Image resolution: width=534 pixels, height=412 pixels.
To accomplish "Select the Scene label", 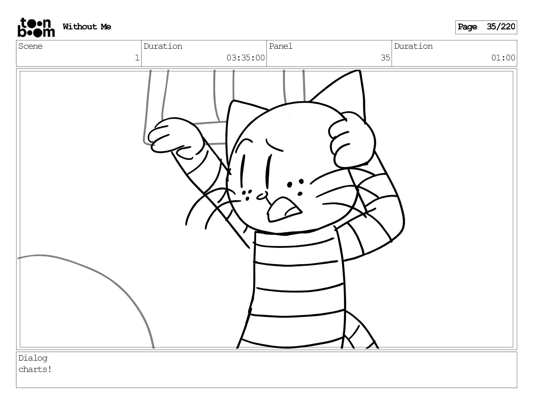I will pyautogui.click(x=30, y=46).
